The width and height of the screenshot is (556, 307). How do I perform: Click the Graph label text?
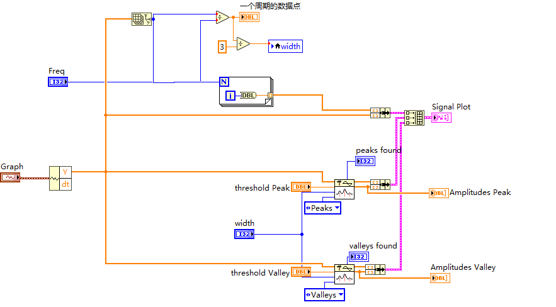(x=12, y=167)
